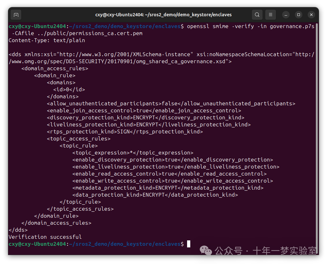The image size is (327, 264).
Task: Click the closing </dds> tag
Action: click(18, 230)
